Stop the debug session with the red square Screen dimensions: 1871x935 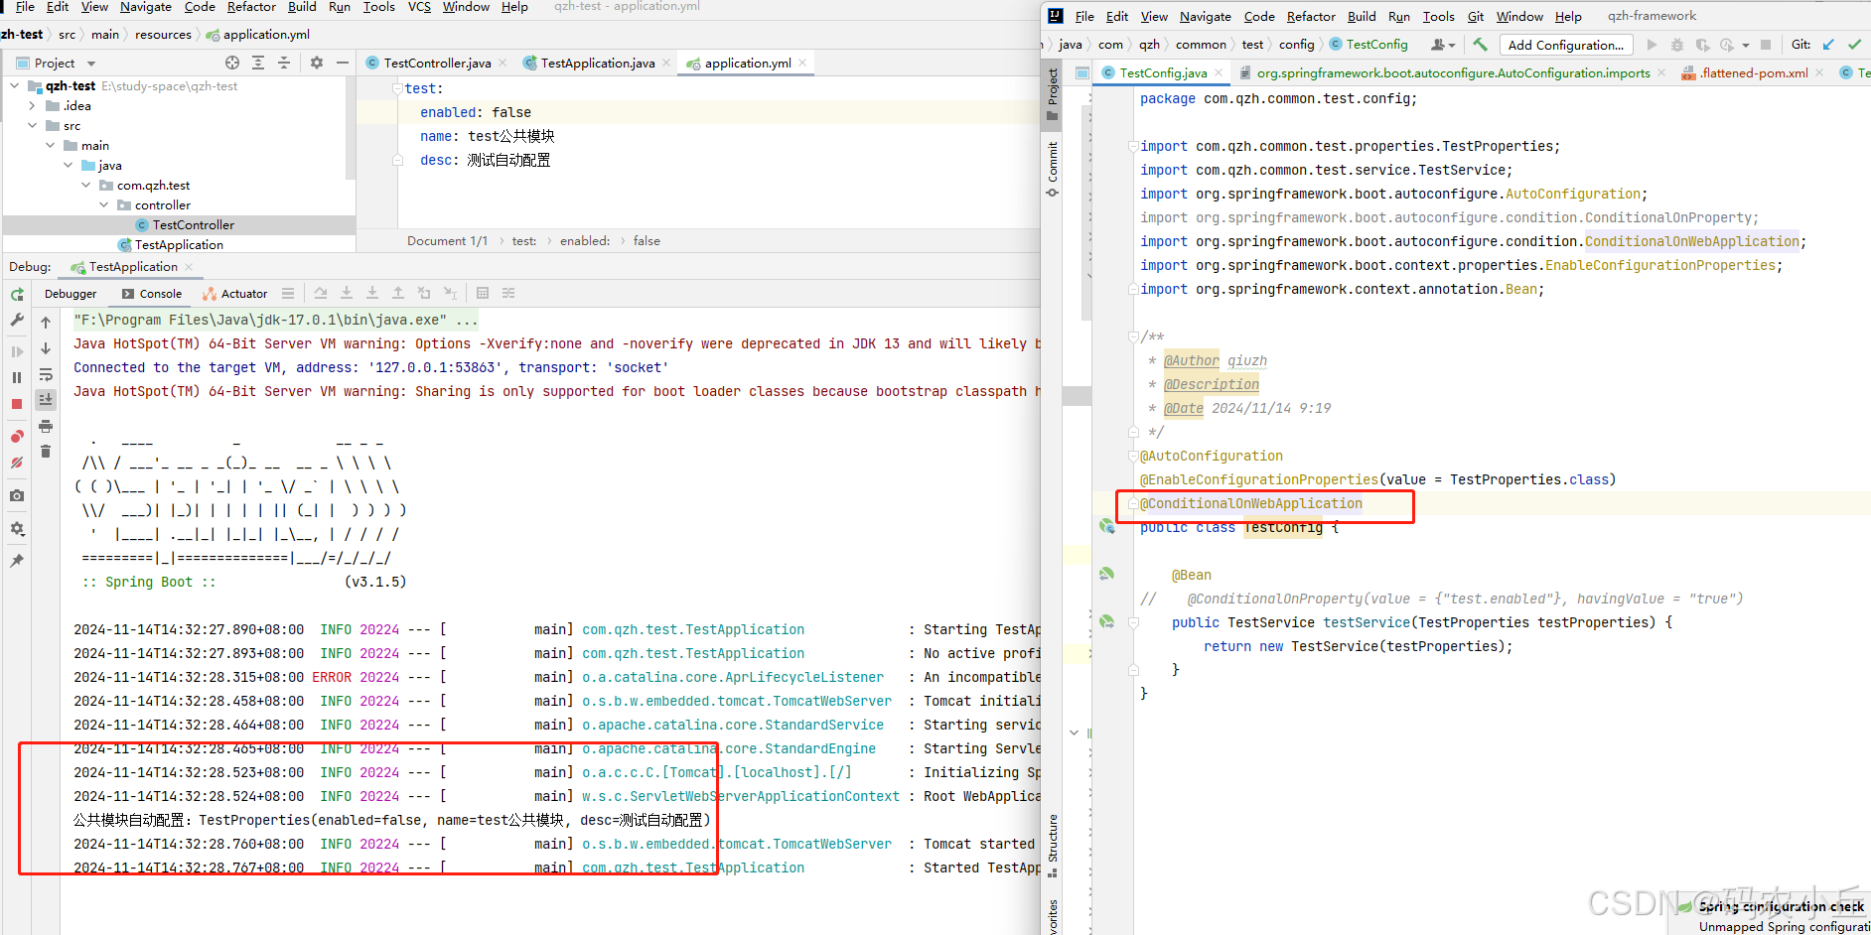point(16,402)
